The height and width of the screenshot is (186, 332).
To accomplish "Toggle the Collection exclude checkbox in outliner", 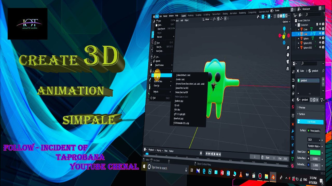I will click(x=317, y=24).
